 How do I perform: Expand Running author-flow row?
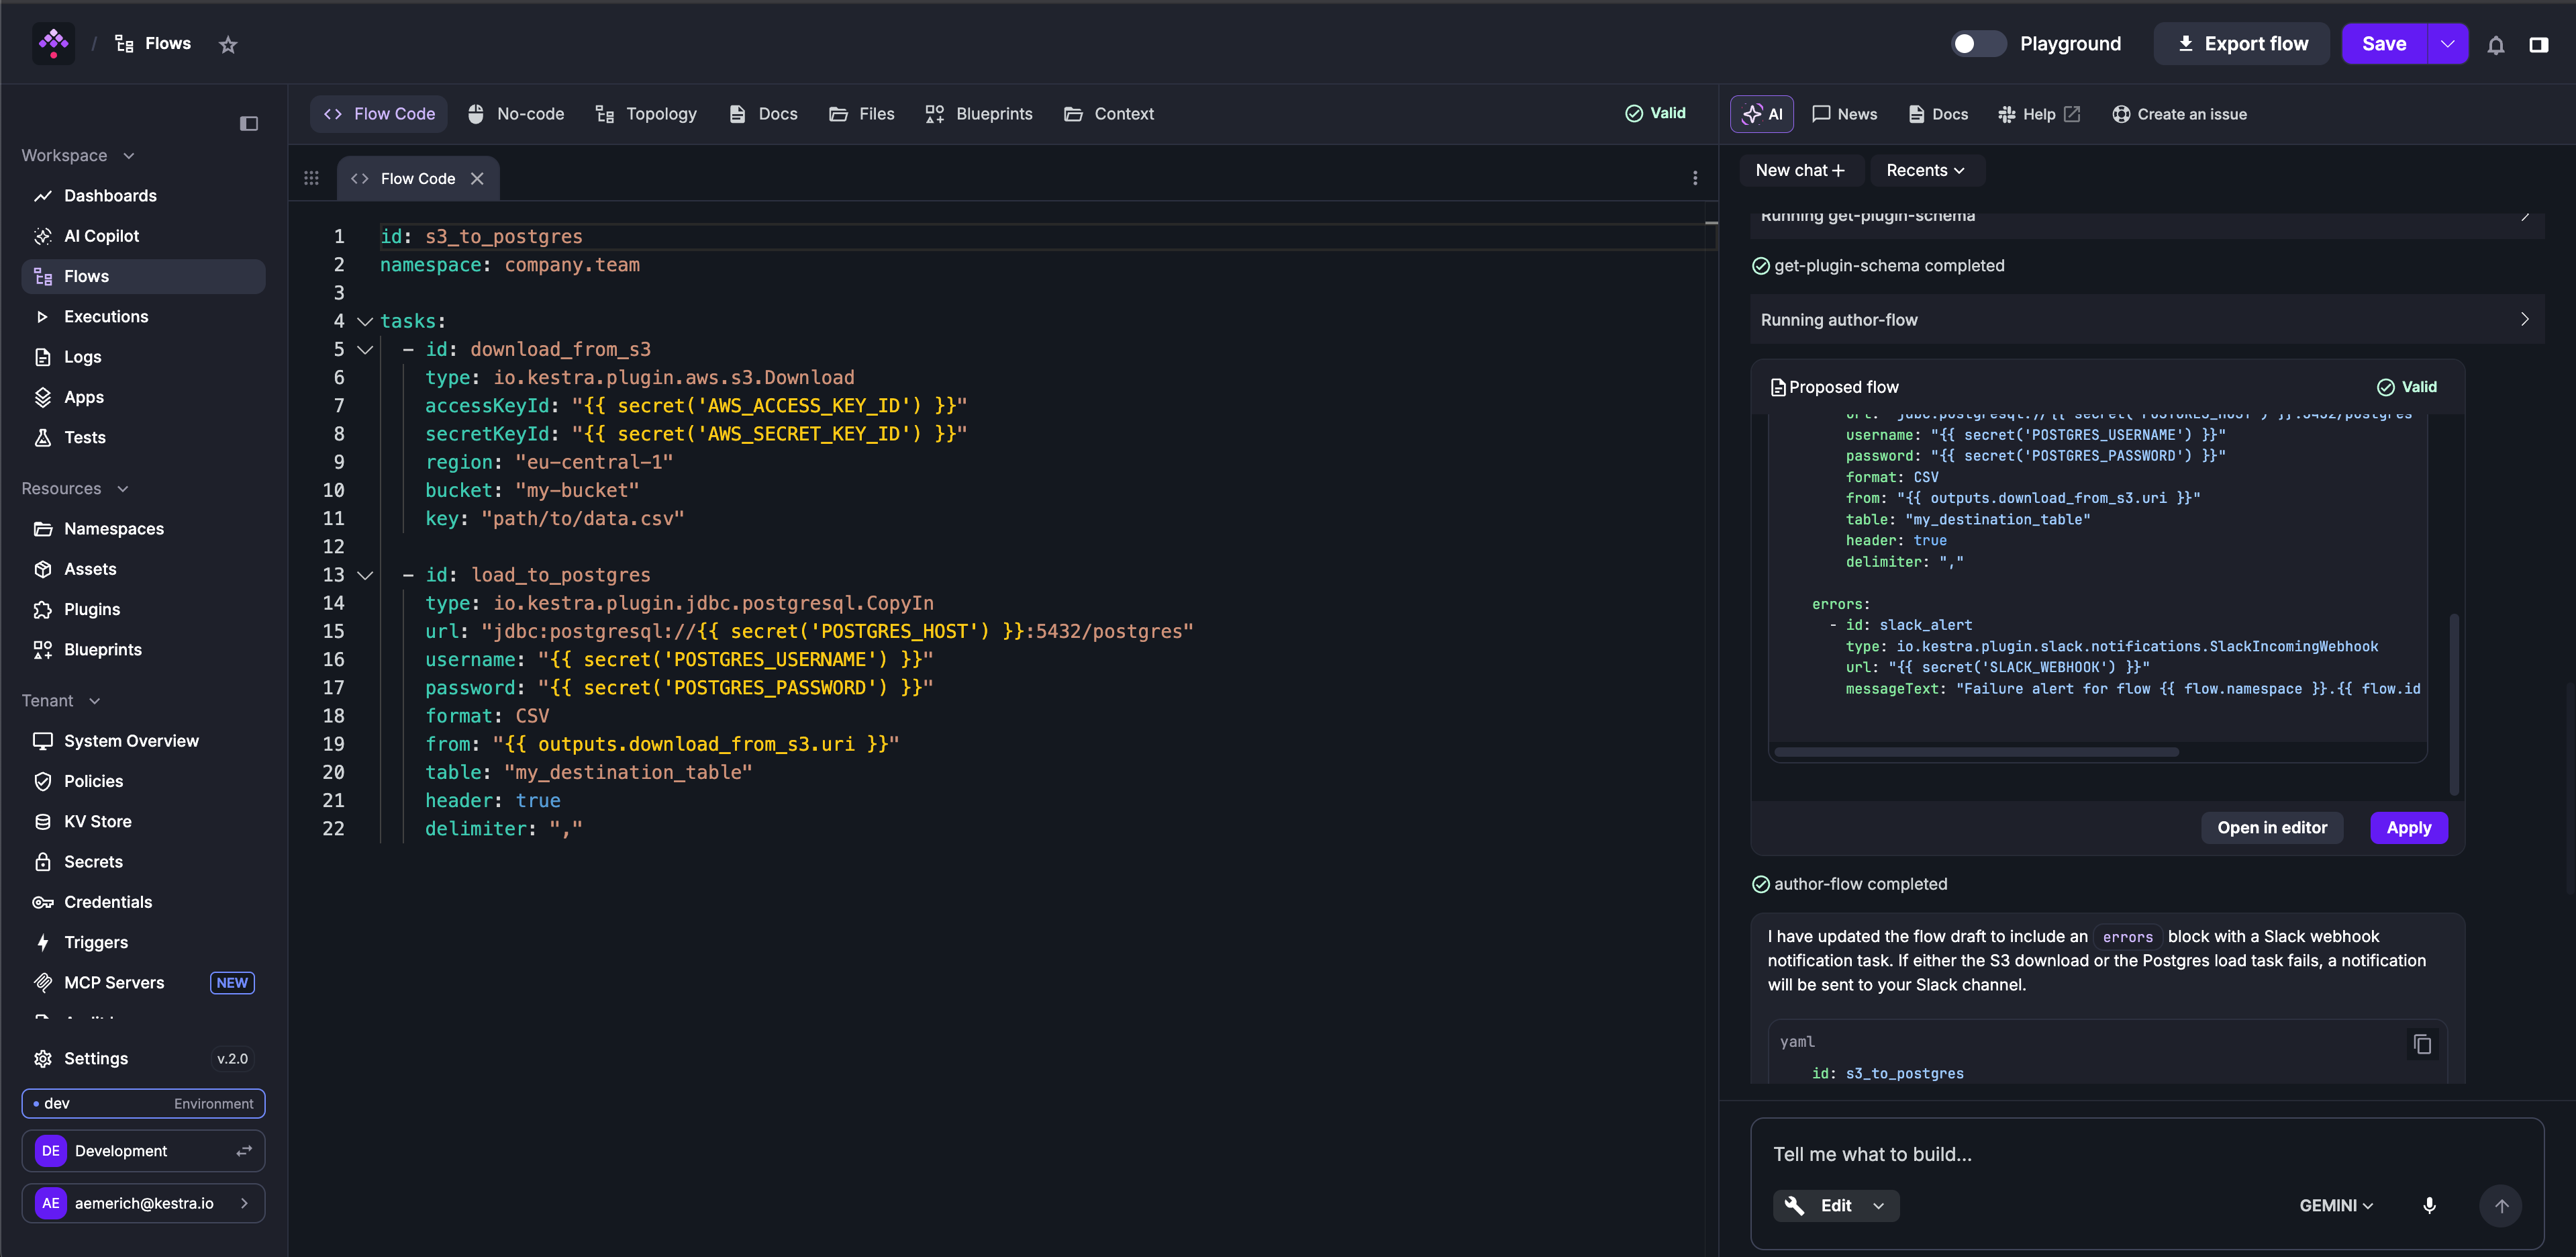[x=2147, y=319]
